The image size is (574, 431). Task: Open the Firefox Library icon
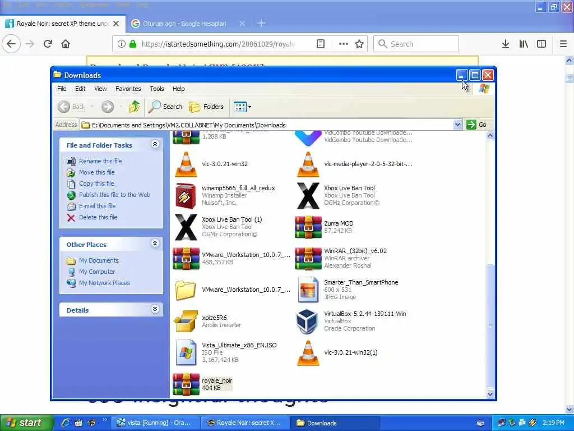pos(524,44)
